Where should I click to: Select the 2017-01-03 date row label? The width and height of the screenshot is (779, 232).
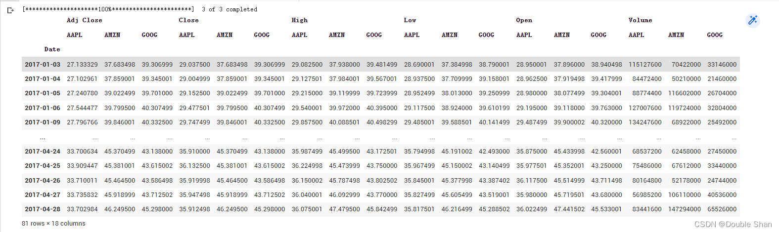click(x=43, y=64)
